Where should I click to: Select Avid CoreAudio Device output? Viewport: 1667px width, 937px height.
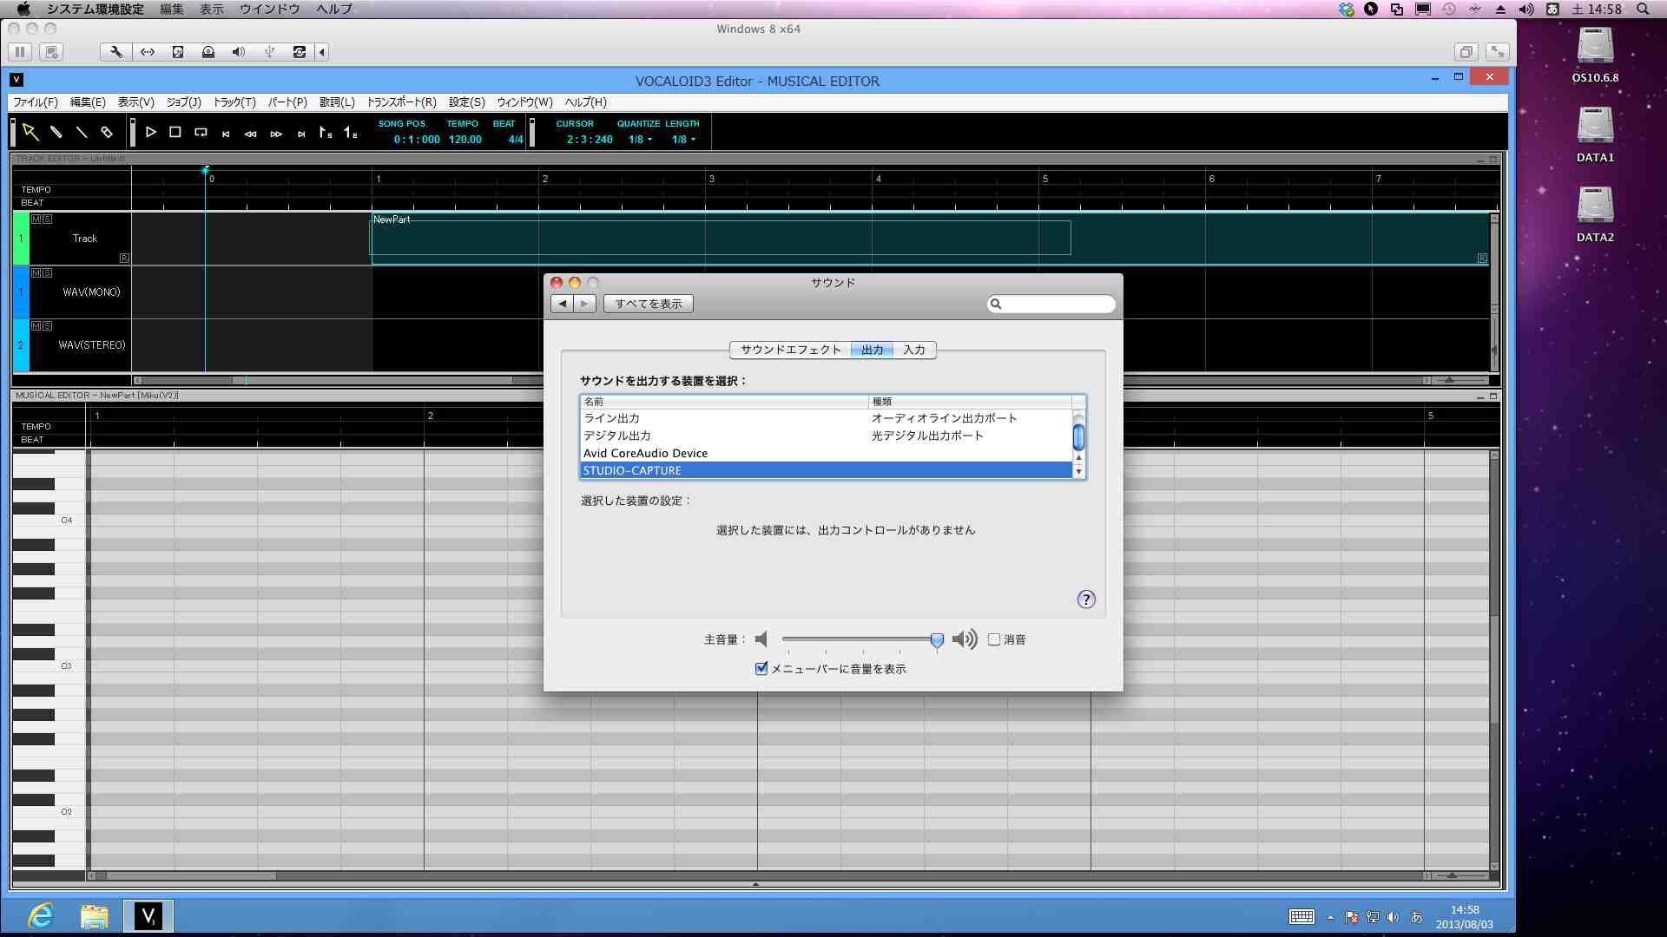826,453
